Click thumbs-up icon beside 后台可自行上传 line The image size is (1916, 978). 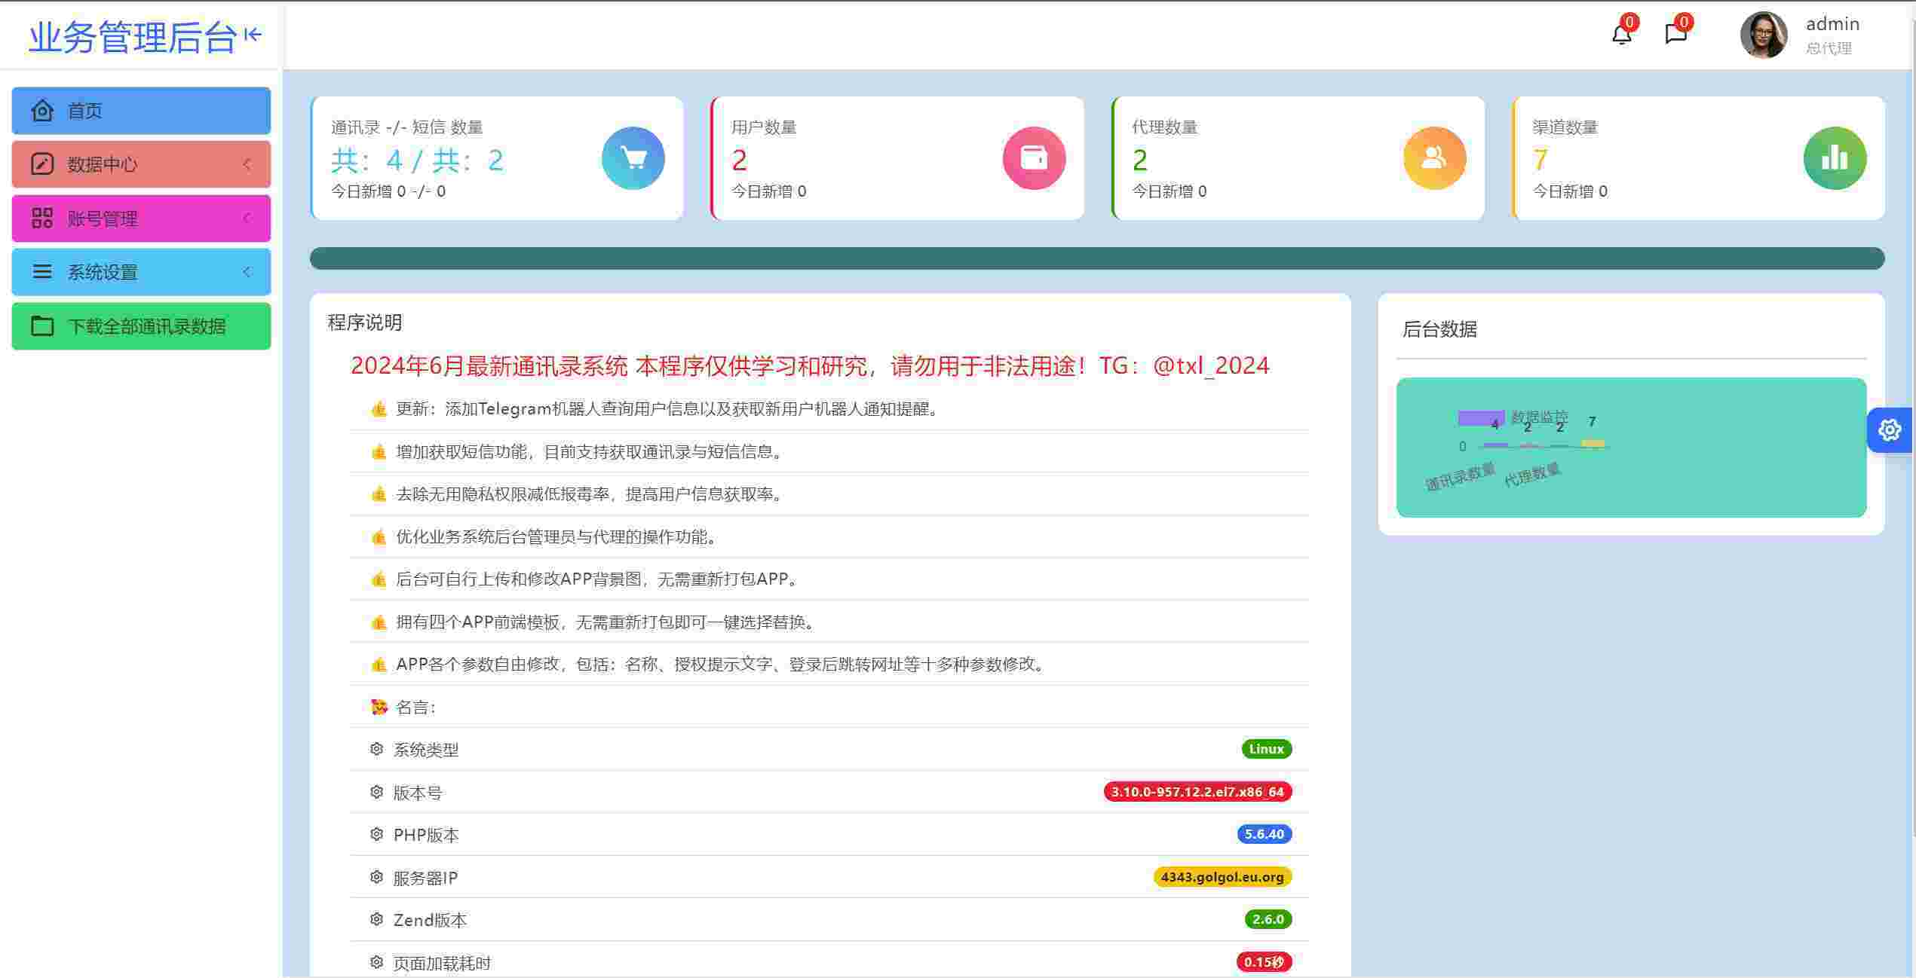[379, 579]
